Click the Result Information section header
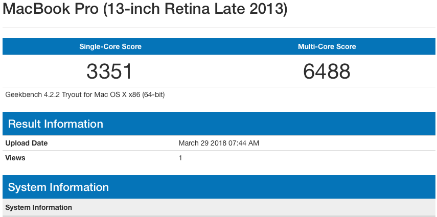The width and height of the screenshot is (437, 217). [56, 124]
